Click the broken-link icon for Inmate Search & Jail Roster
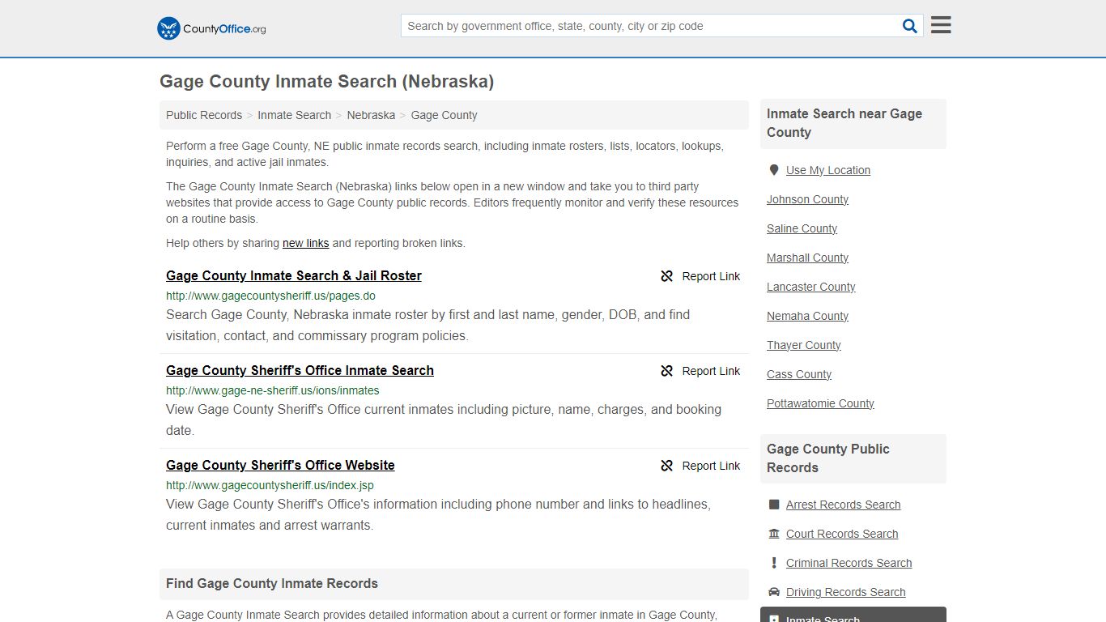Screen dimensions: 1106x622 pos(667,276)
